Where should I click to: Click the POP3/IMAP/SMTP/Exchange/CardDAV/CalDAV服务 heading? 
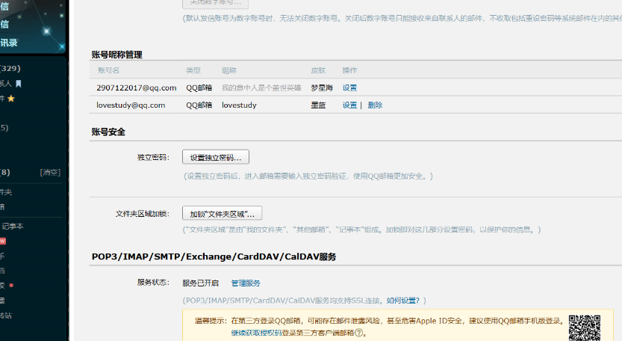214,256
